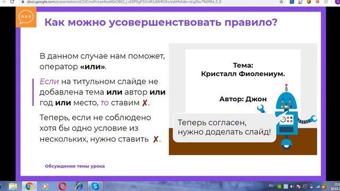Click the orange speech bubble slide icon

26,17
